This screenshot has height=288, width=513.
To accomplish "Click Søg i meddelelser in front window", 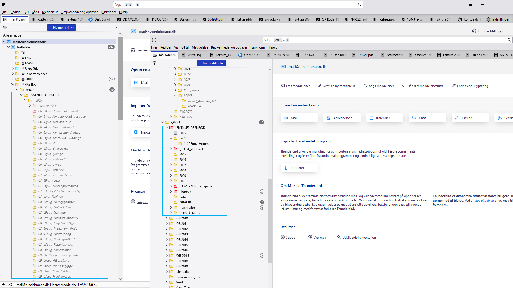I will (x=379, y=86).
